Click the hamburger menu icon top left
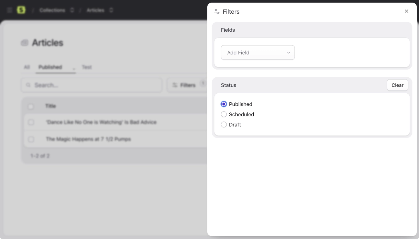419x239 pixels. (x=9, y=10)
